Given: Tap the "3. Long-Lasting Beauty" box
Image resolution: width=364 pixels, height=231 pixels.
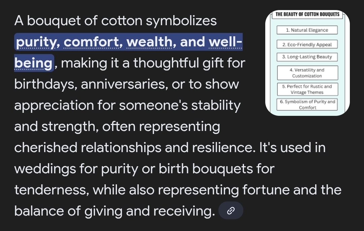Looking at the screenshot, I should [x=307, y=57].
